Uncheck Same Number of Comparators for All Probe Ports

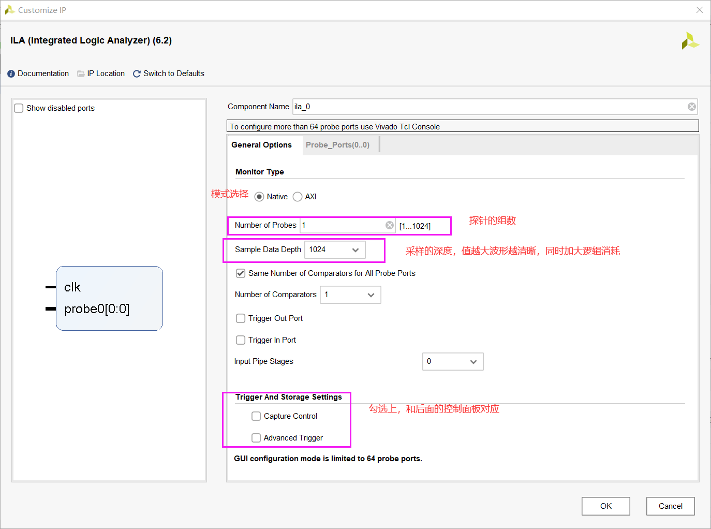coord(241,273)
